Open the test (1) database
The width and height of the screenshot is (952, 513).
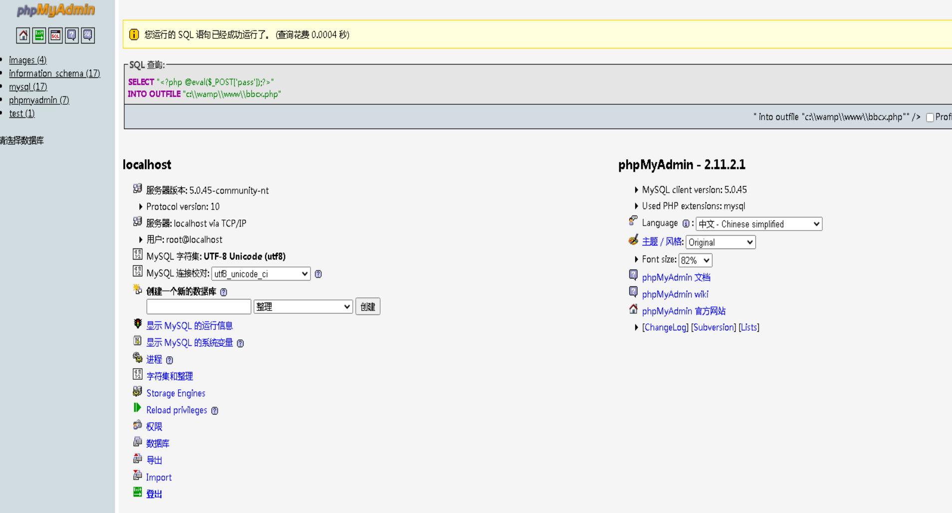coord(22,113)
